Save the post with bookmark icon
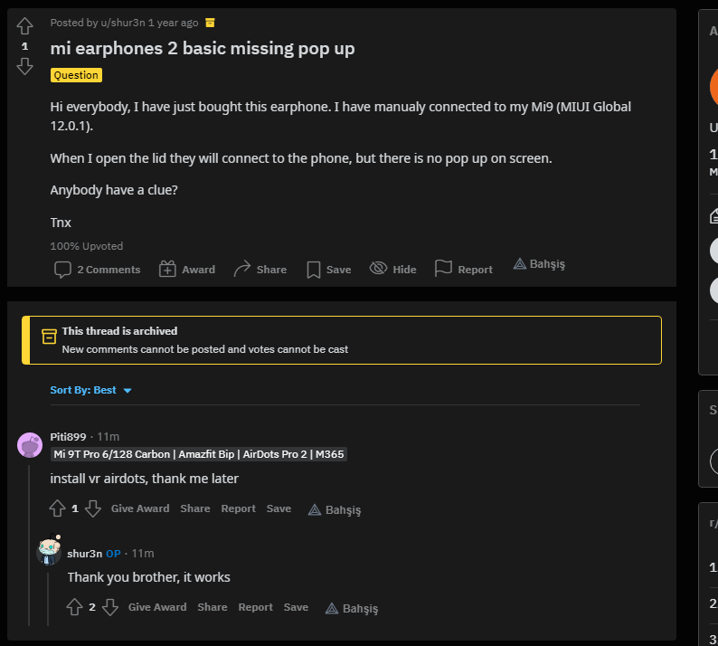 point(314,270)
